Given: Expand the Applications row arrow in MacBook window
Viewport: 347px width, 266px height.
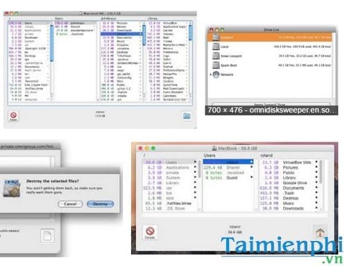Looking at the screenshot, I should [195, 167].
